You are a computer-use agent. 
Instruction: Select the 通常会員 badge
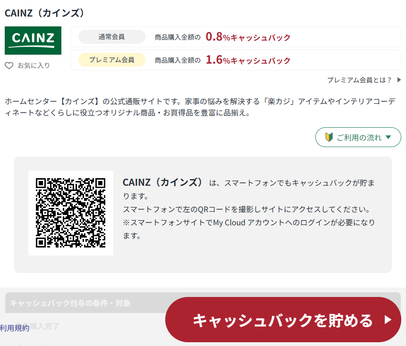pyautogui.click(x=112, y=37)
